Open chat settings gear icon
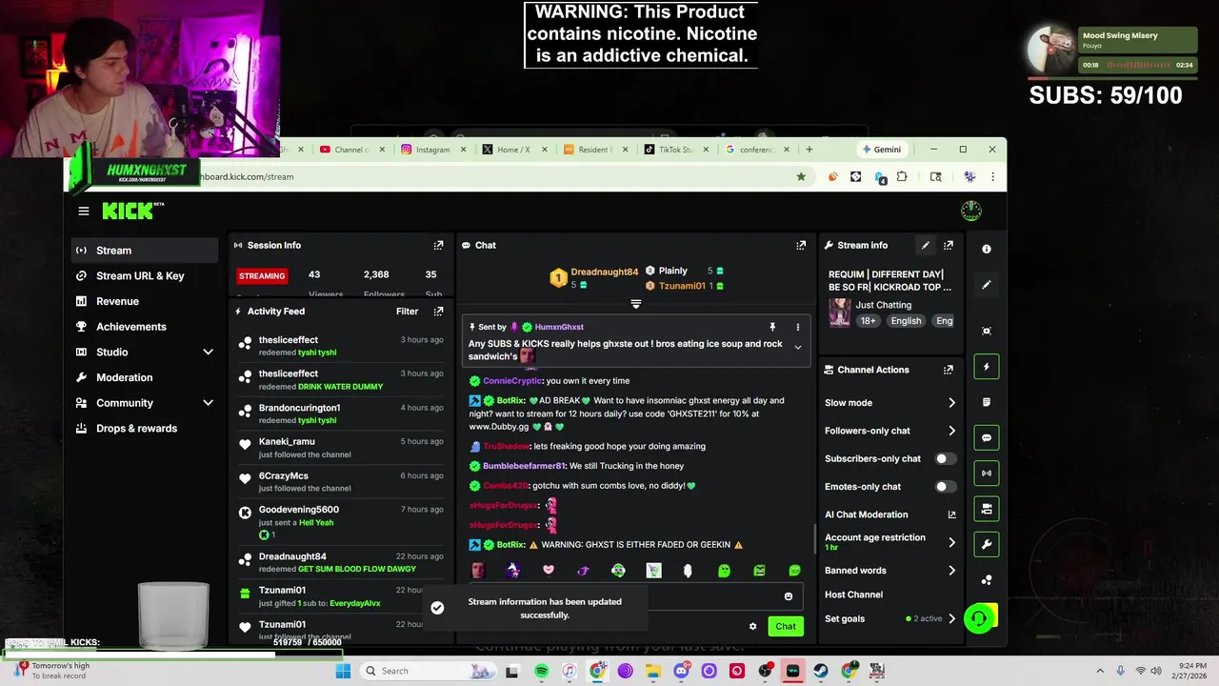 click(752, 626)
